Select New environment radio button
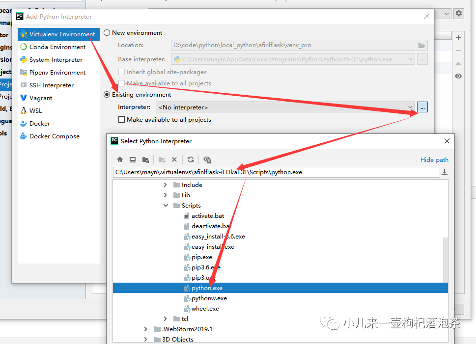The width and height of the screenshot is (476, 344). tap(107, 33)
